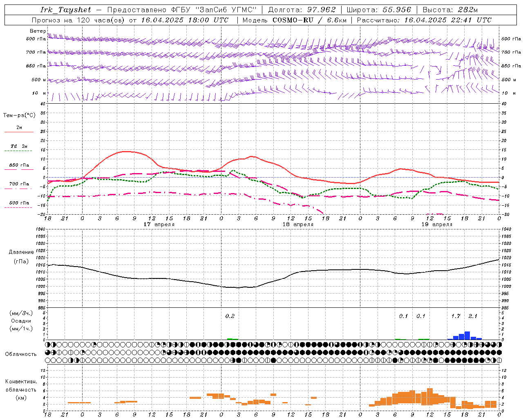The width and height of the screenshot is (523, 418).
Task: Click the "10 м" label left of wind barbs
Action: (39, 93)
